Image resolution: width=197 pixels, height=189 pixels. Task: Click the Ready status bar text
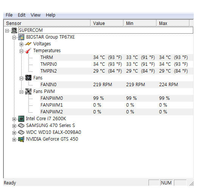[x=10, y=183]
